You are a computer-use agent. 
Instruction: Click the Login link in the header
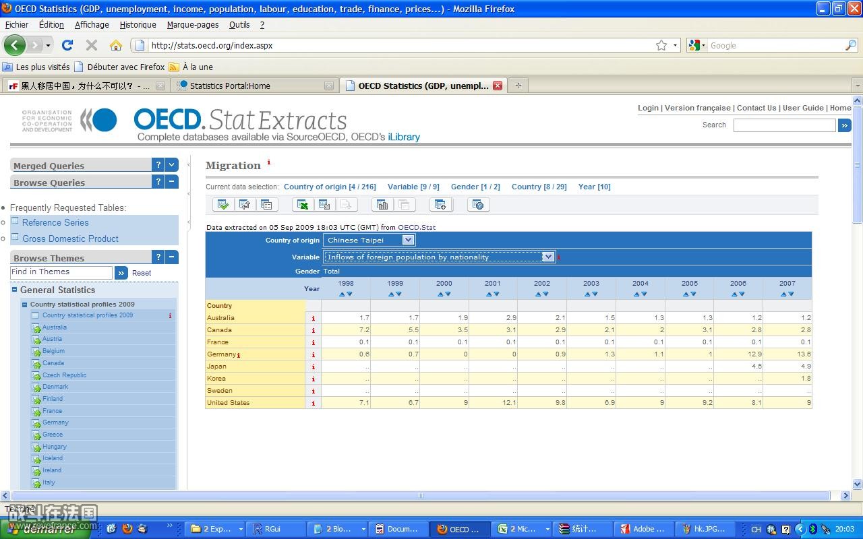tap(648, 108)
